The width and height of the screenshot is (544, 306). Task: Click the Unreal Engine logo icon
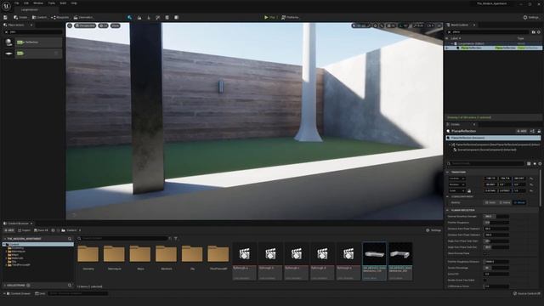tap(6, 6)
